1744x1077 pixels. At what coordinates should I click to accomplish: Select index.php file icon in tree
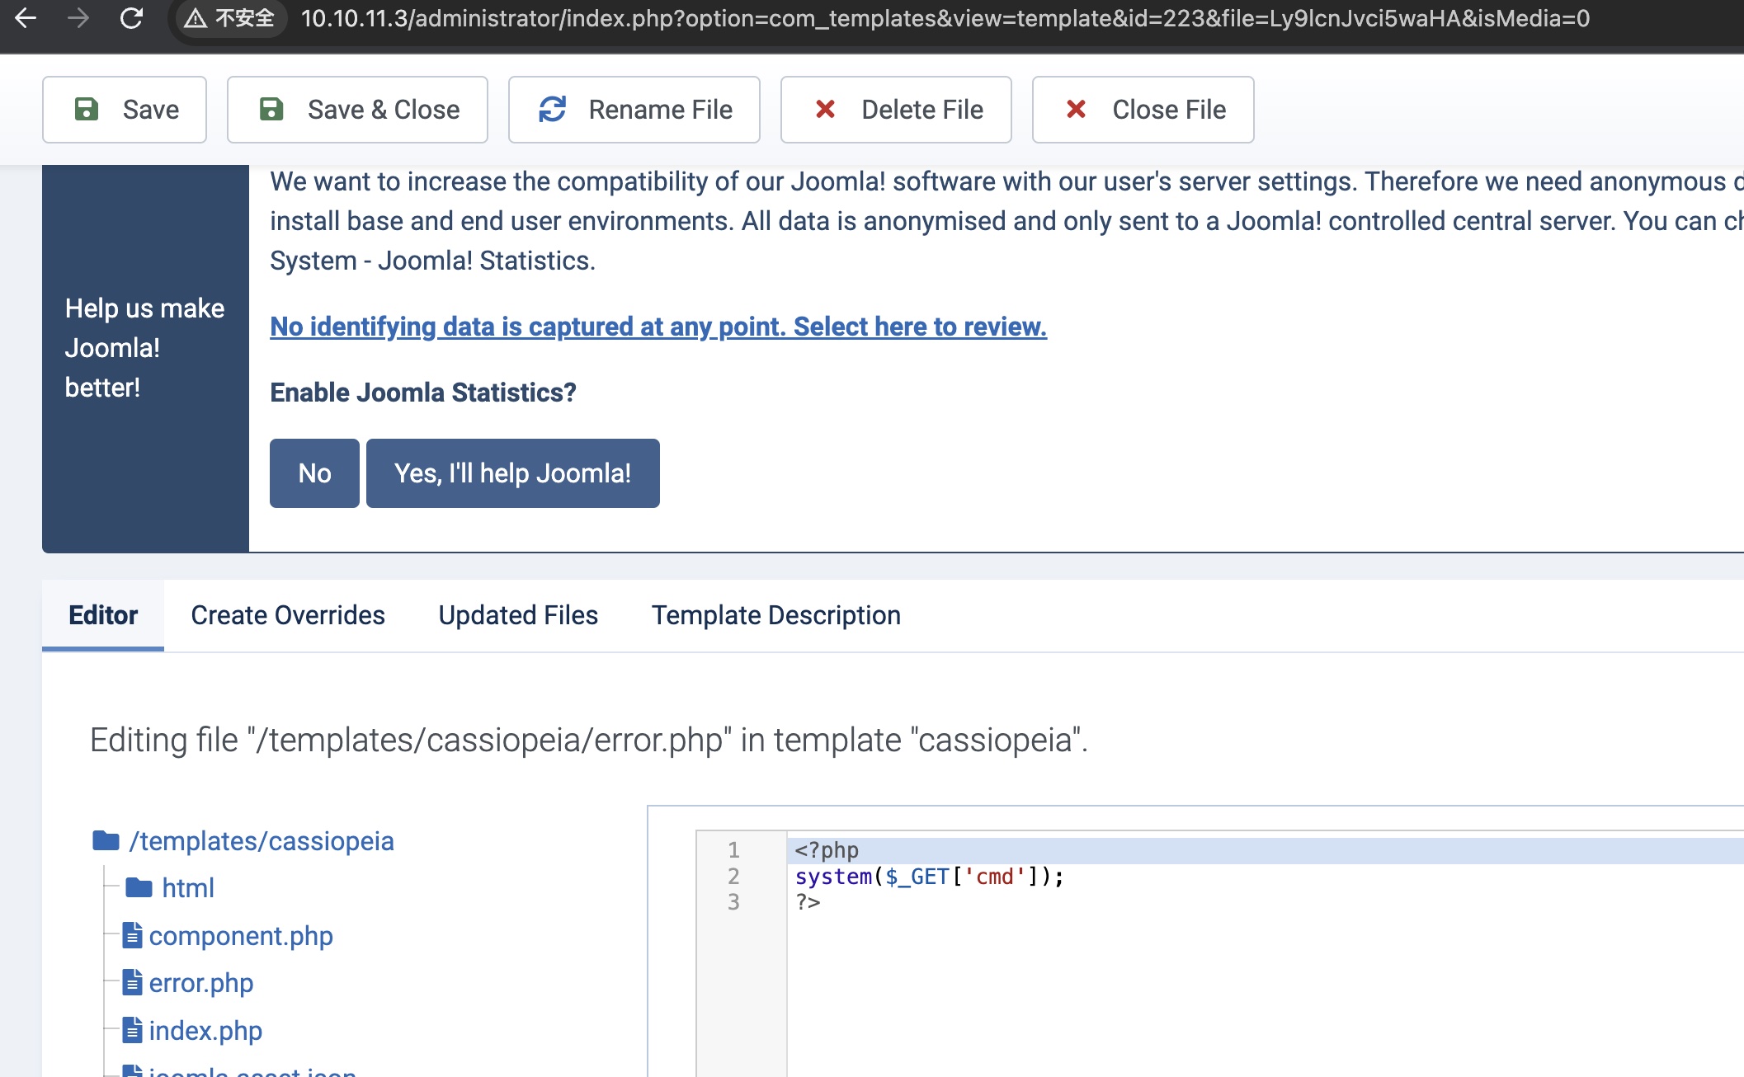[x=132, y=1030]
